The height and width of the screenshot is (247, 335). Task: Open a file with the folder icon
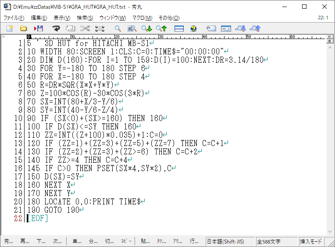point(24,29)
